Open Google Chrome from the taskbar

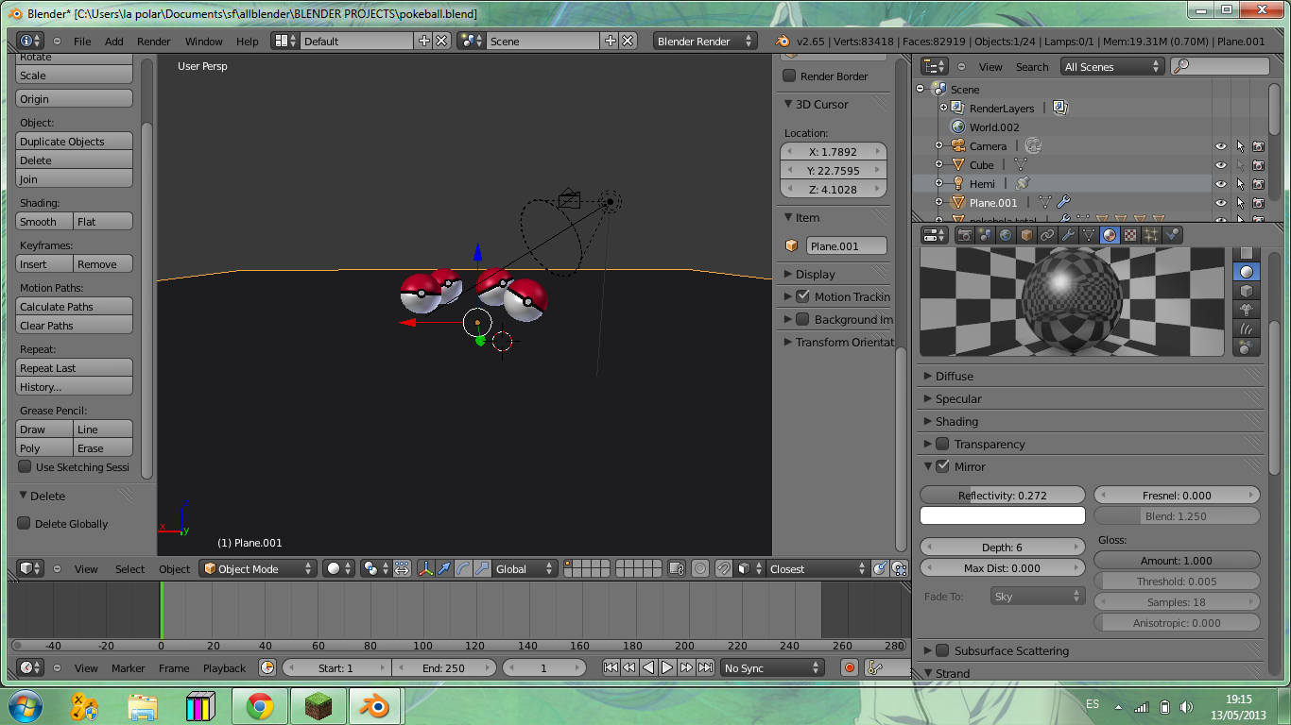pos(260,705)
